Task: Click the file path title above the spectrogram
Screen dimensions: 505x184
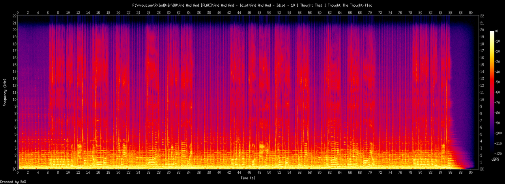Action: [x=252, y=5]
